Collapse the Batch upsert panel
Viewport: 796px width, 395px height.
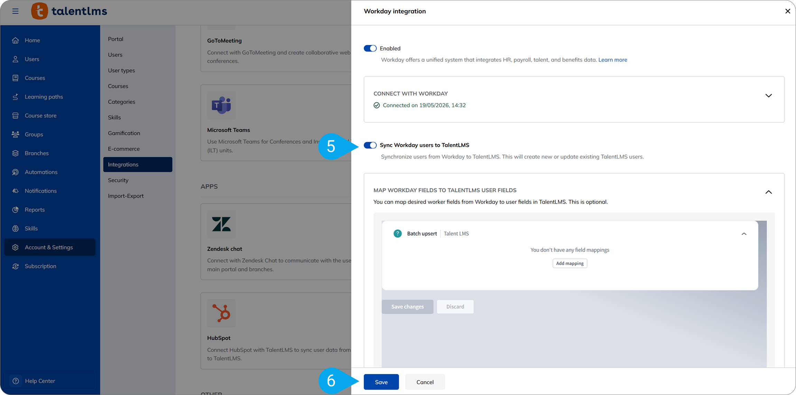[744, 234]
